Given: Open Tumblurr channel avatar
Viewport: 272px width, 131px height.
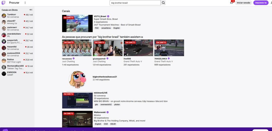Looking at the screenshot, I should tap(4, 16).
